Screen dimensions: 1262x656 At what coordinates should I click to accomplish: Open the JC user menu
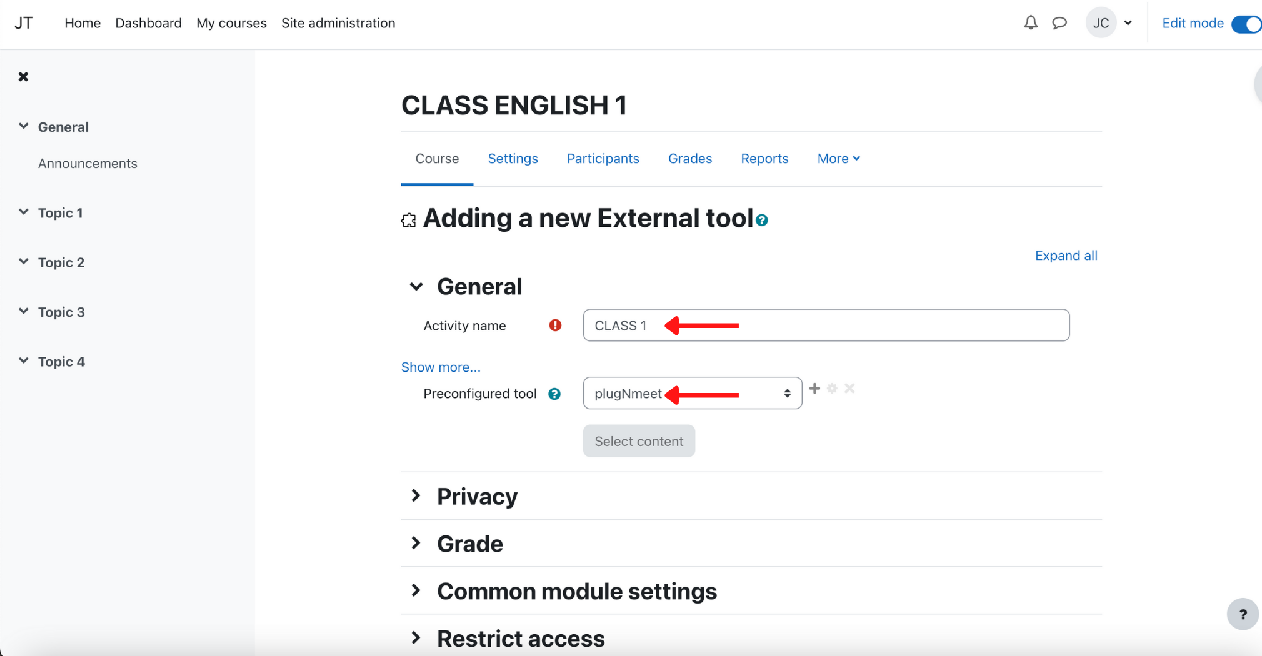click(1109, 23)
